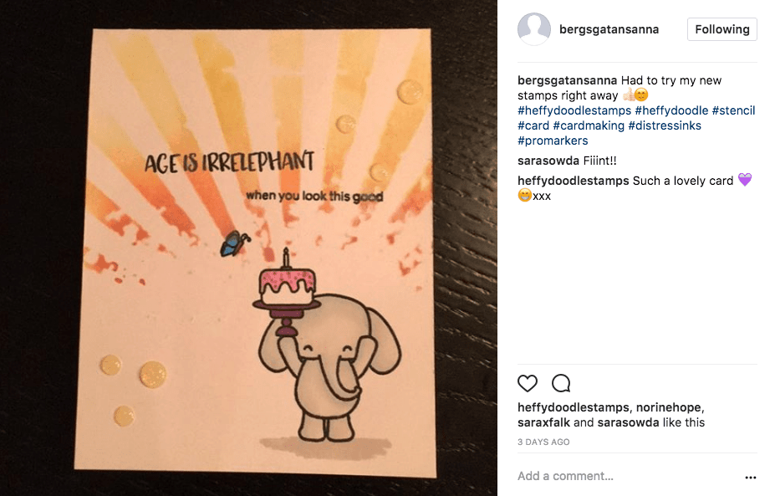Open the three-dots more options menu
Viewport: 775px width, 496px height.
pos(750,478)
